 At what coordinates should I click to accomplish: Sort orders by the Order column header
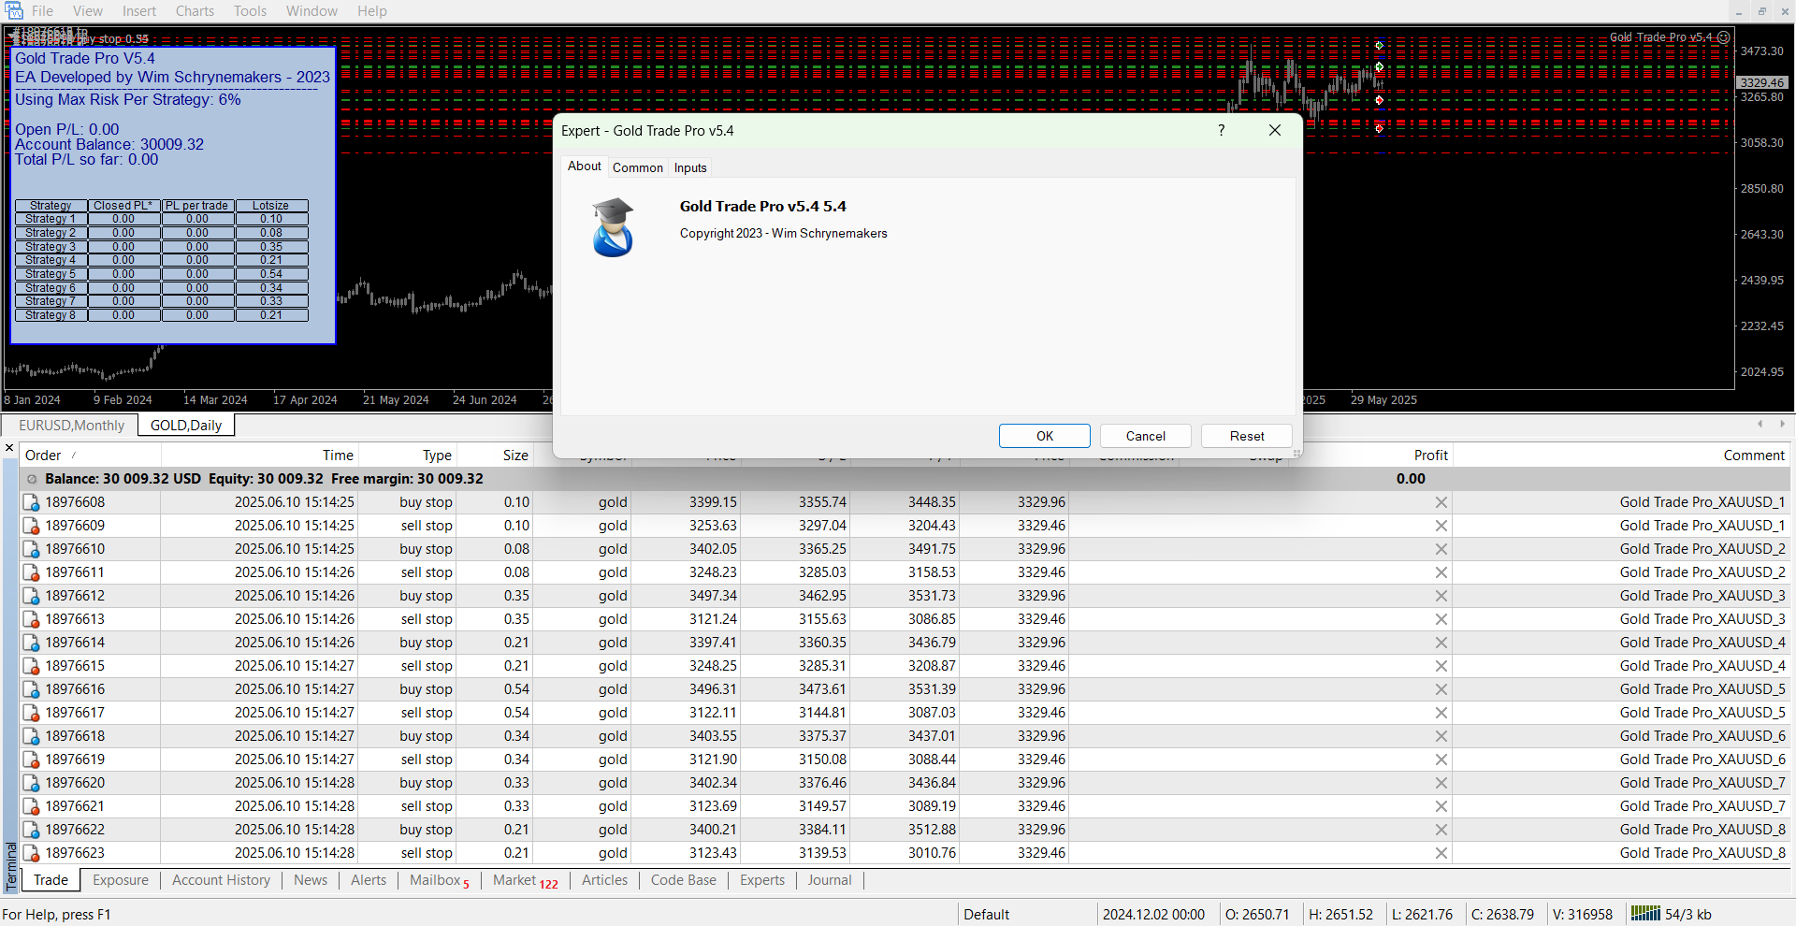43,456
